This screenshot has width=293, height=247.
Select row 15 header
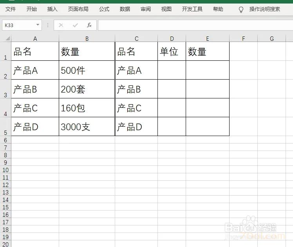pos(5,207)
